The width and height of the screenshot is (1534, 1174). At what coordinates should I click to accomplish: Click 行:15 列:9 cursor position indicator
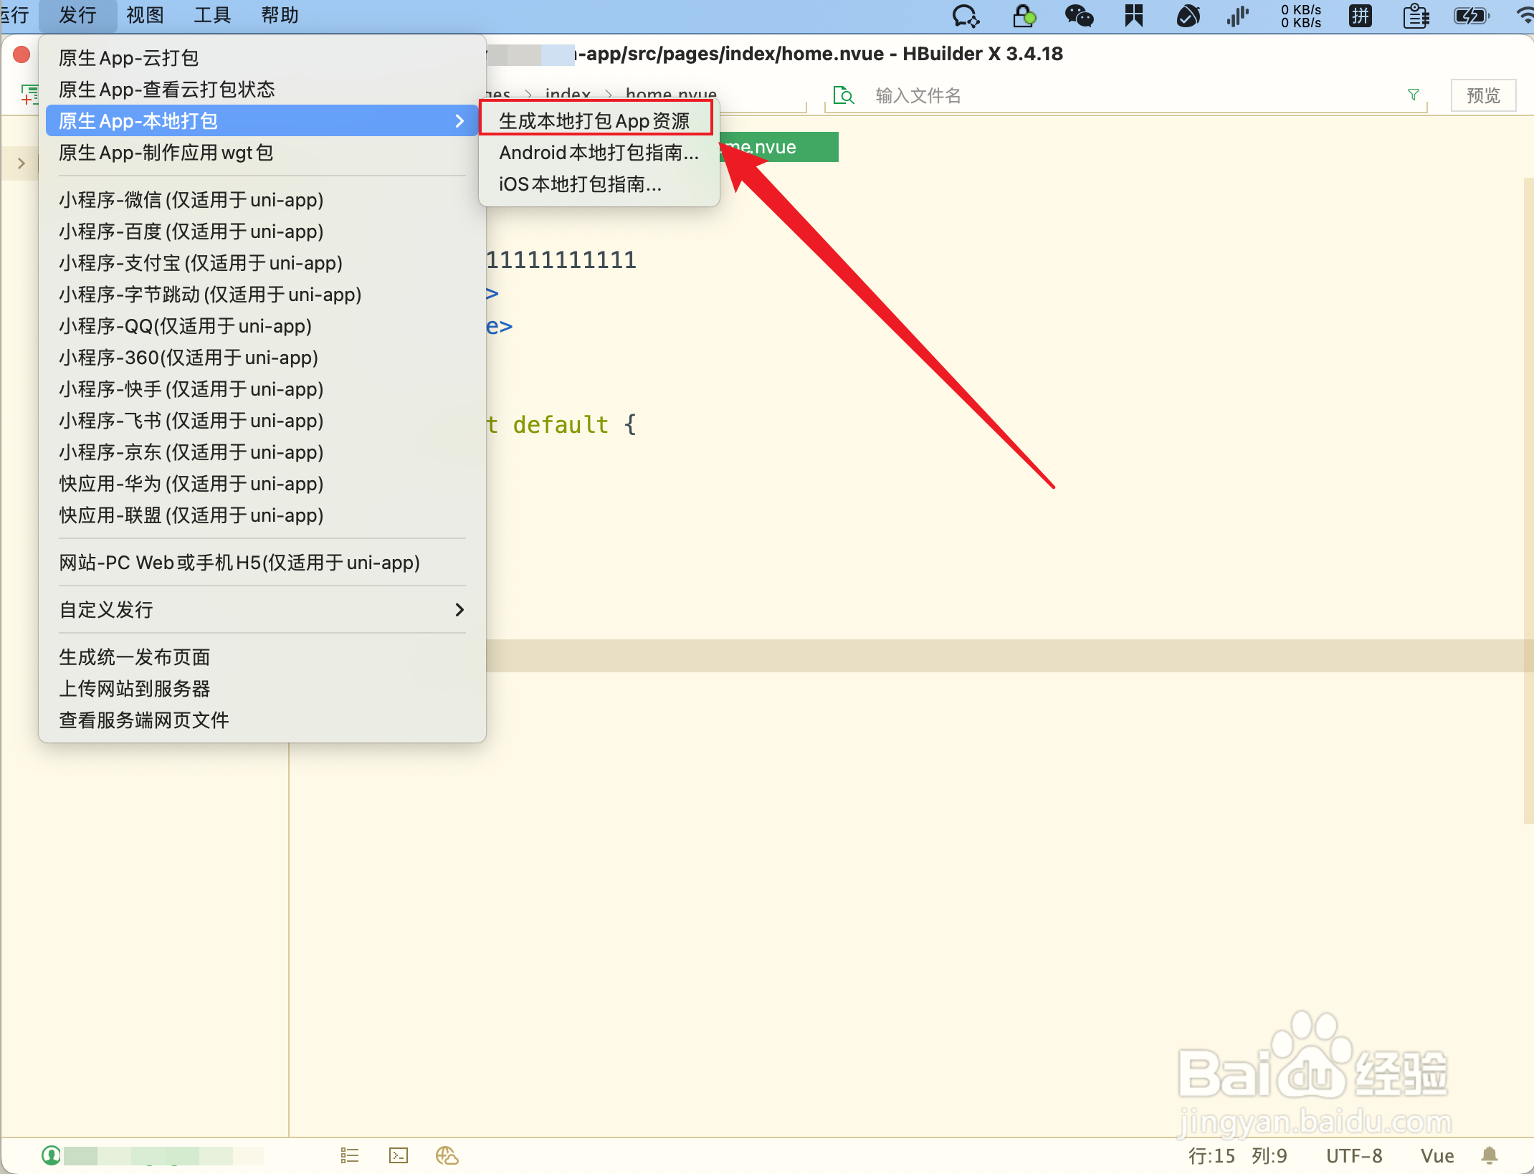click(1238, 1155)
